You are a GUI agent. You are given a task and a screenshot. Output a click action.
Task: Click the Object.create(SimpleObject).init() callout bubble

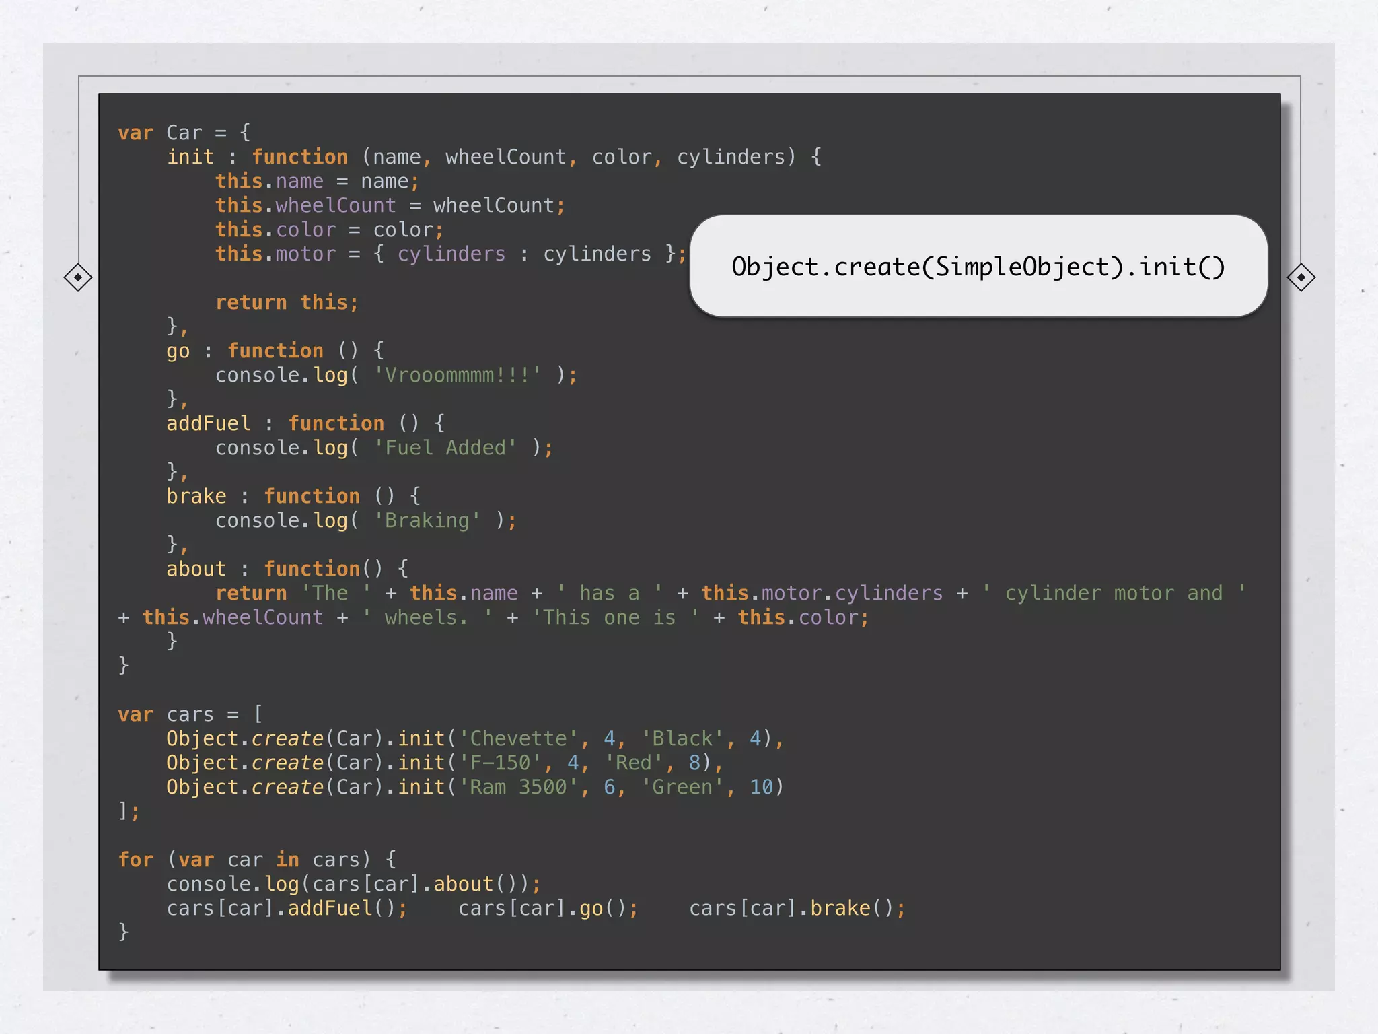pyautogui.click(x=978, y=267)
